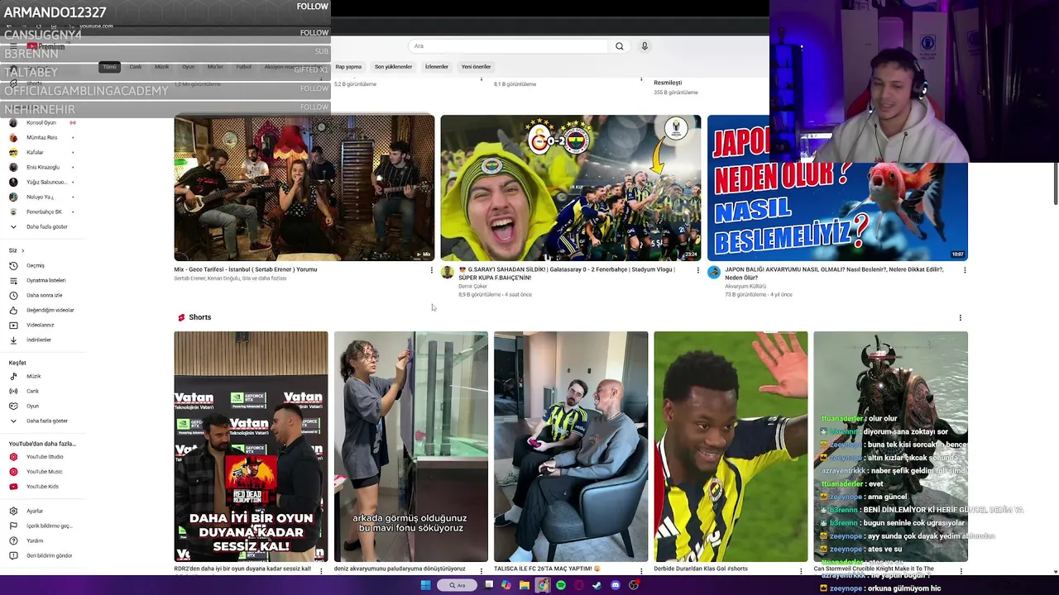Open Beğendiğim videolar liked videos

tap(41, 310)
